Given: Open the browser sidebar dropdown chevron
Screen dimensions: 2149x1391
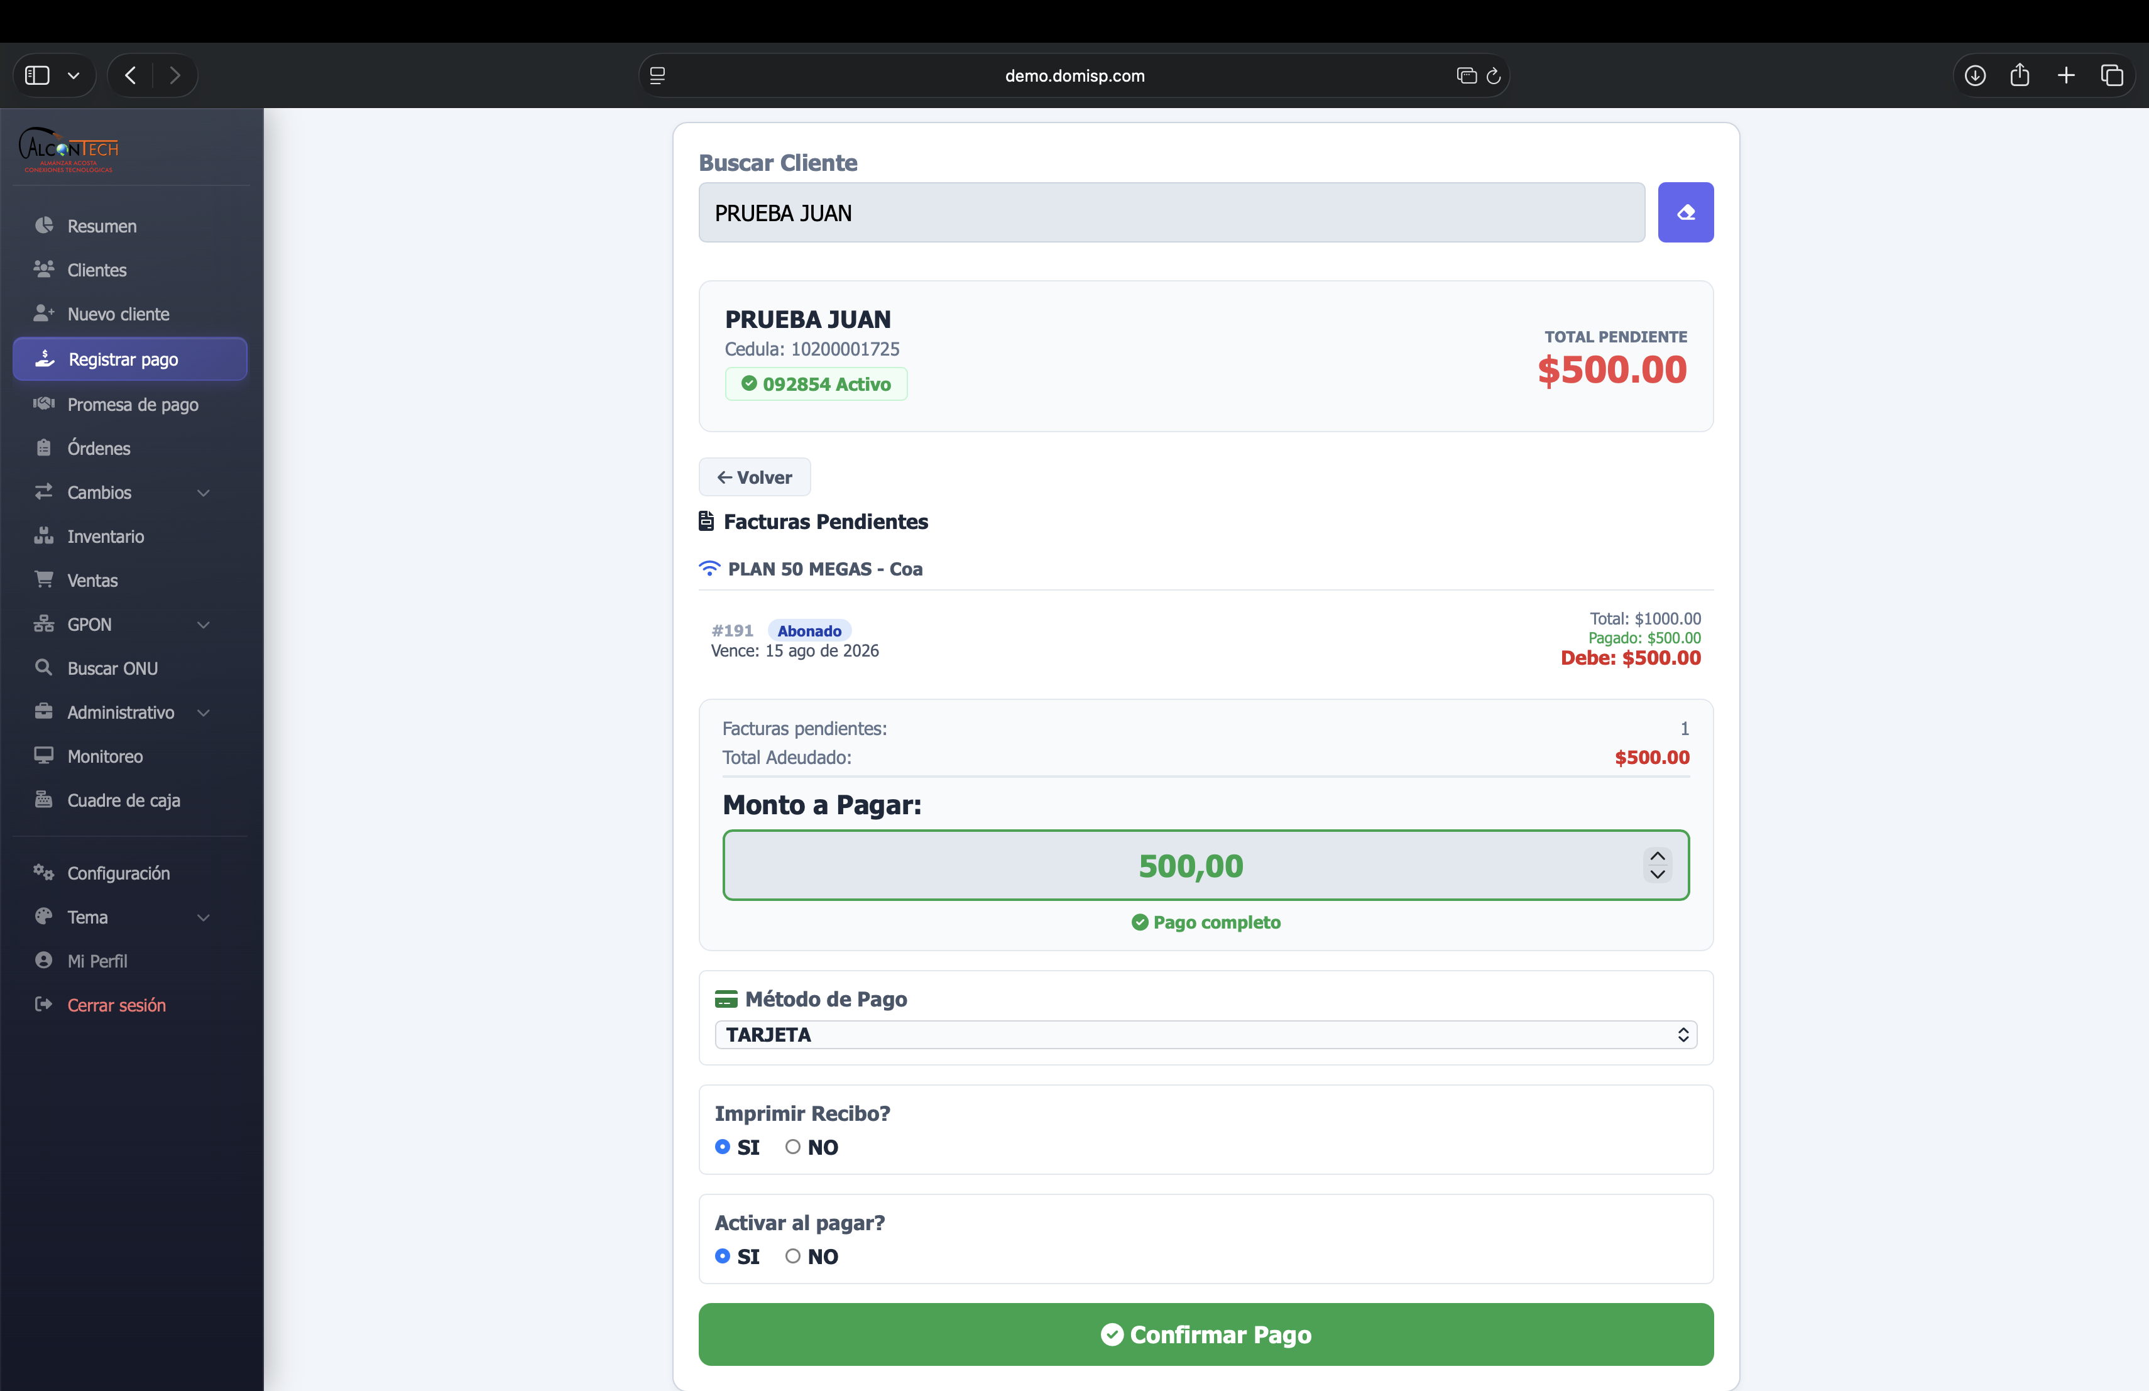Looking at the screenshot, I should coord(74,76).
